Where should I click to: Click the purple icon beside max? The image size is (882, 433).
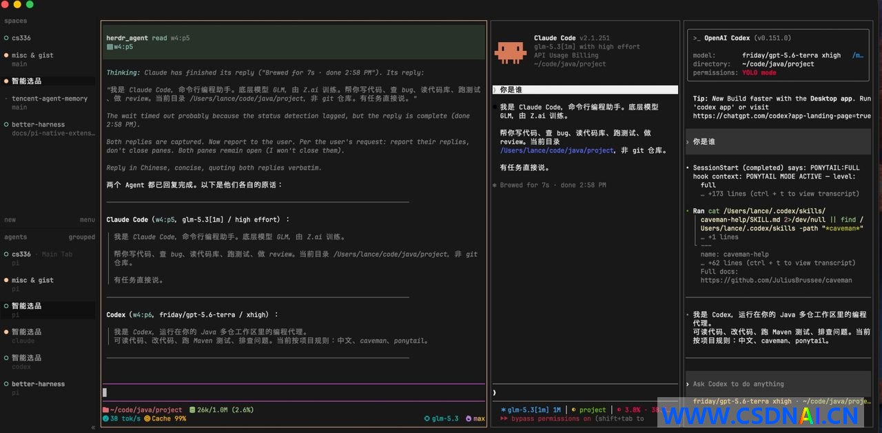point(469,419)
